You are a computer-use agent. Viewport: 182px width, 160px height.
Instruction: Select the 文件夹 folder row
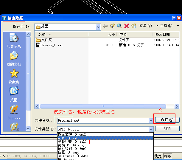107,40
